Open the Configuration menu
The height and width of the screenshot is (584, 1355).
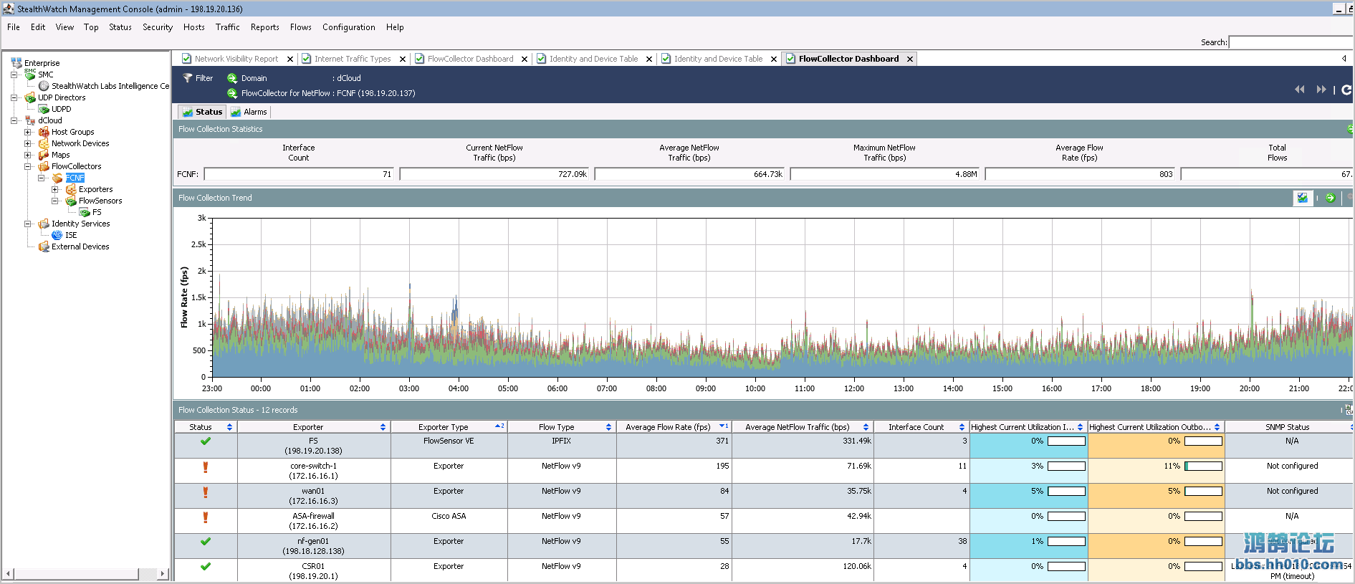tap(349, 27)
